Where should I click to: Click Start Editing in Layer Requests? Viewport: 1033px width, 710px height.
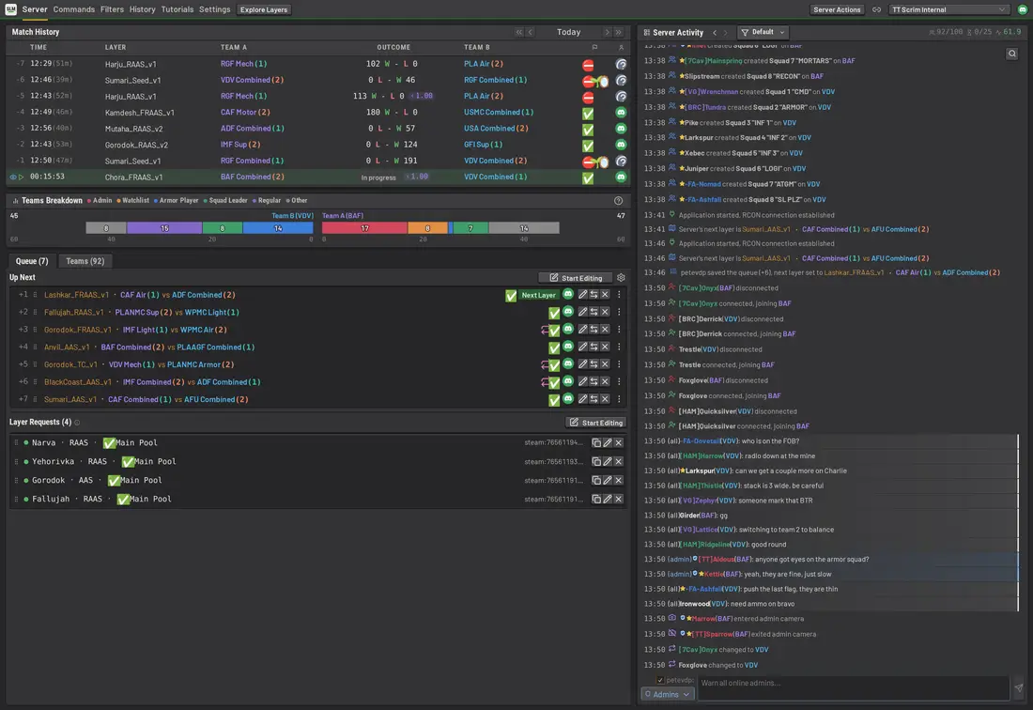pyautogui.click(x=596, y=423)
